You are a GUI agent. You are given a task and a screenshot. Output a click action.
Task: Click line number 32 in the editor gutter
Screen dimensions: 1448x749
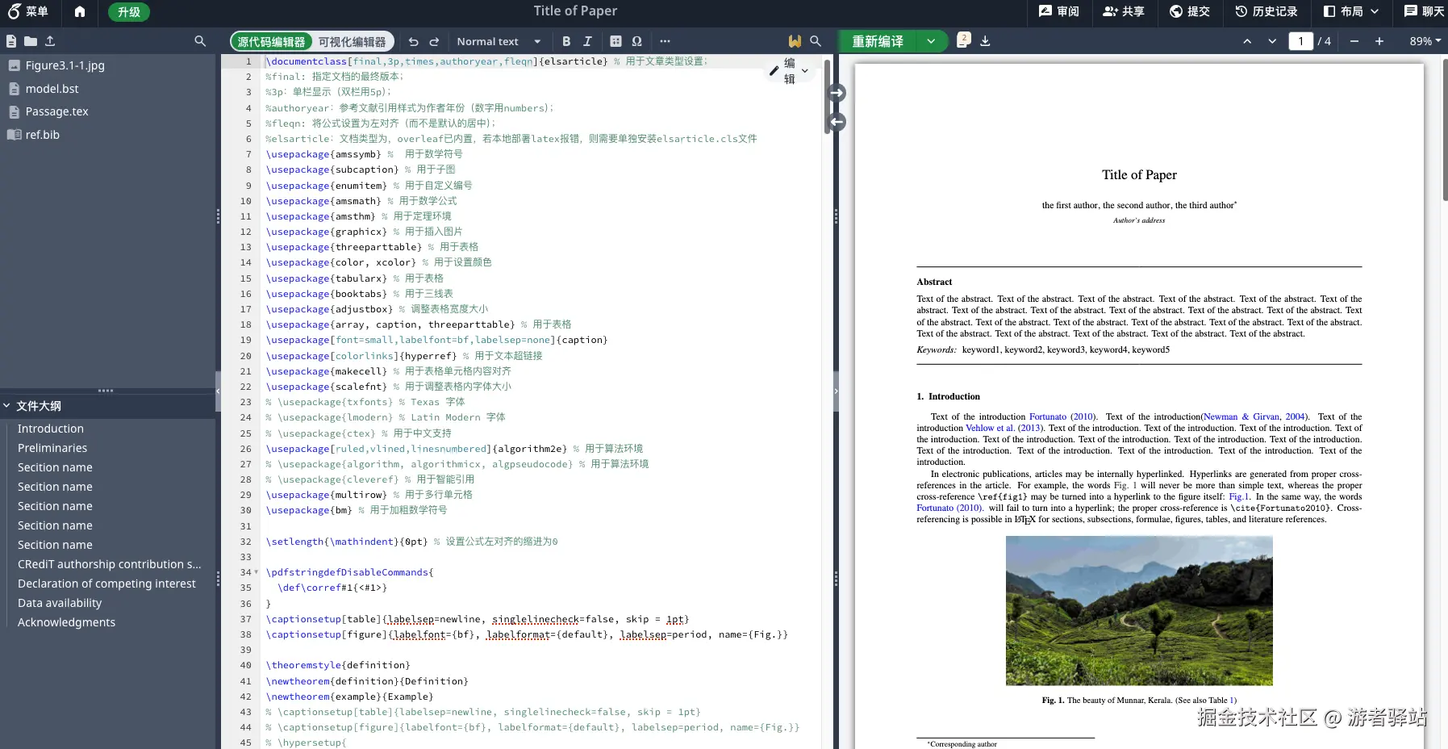tap(245, 542)
